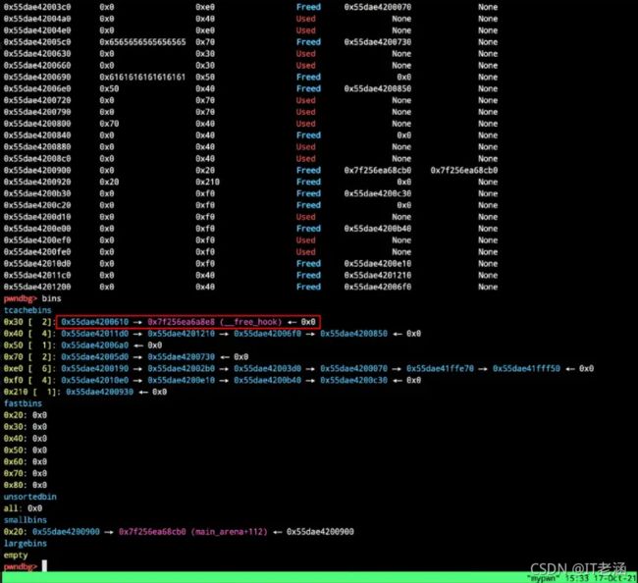
Task: Click the last pwndbg prompt cursor
Action: pos(44,566)
